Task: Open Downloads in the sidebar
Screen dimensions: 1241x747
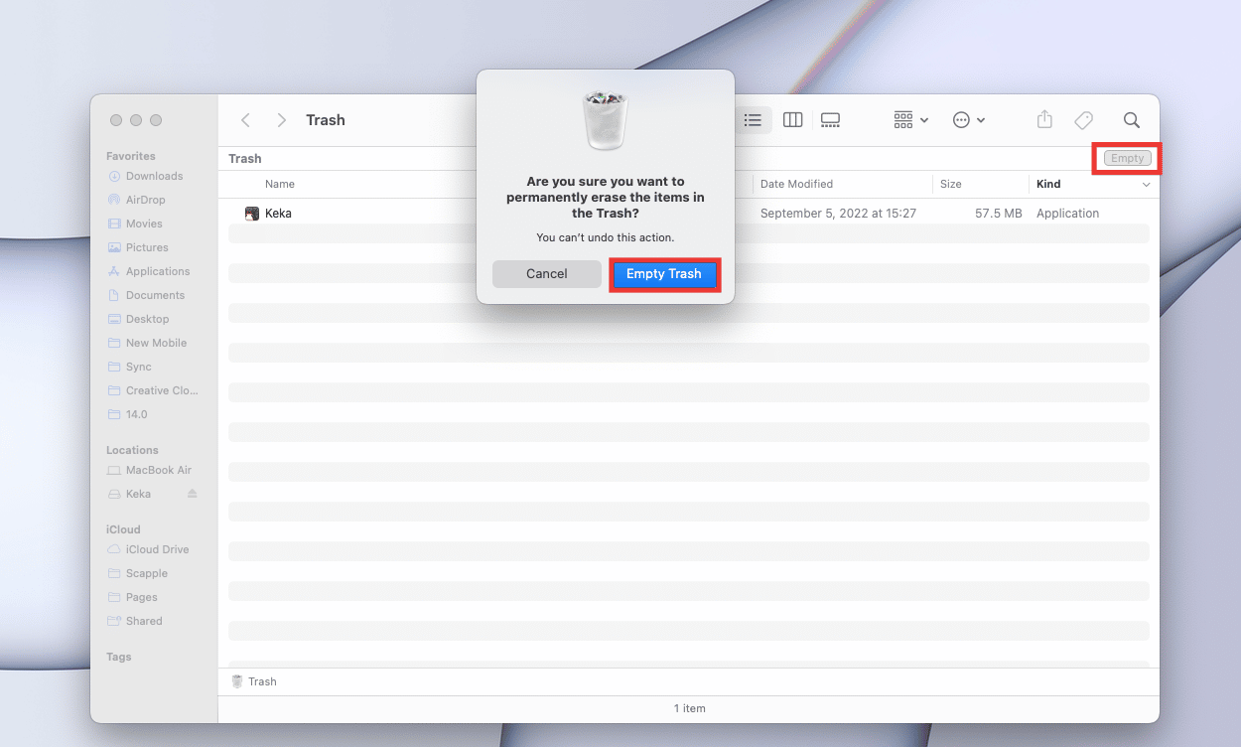Action: (154, 176)
